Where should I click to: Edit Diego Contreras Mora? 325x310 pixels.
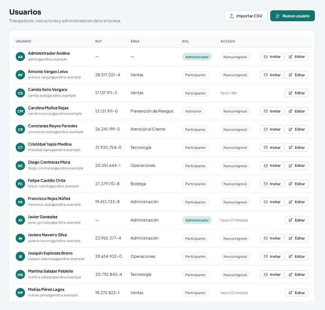click(x=297, y=166)
